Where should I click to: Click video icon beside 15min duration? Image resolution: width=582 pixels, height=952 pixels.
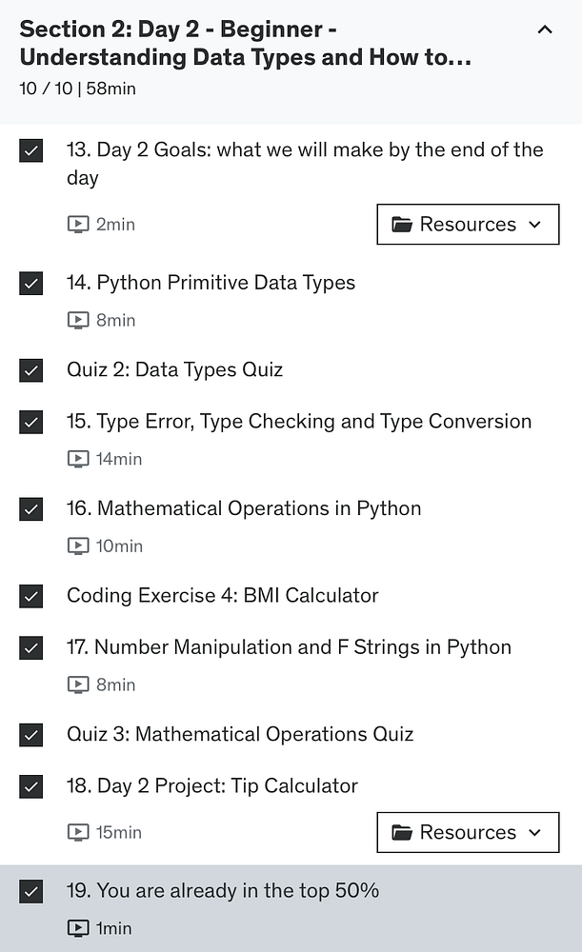[78, 833]
